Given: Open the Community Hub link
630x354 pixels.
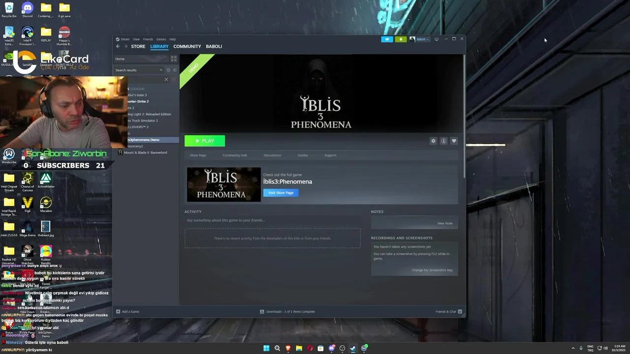Looking at the screenshot, I should (235, 155).
